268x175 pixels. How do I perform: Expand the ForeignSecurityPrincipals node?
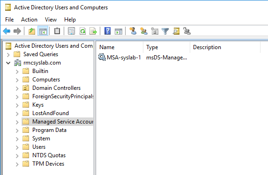coord(17,97)
